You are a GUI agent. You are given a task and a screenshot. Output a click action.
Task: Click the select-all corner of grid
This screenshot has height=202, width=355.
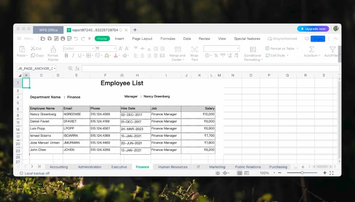(x=20, y=75)
